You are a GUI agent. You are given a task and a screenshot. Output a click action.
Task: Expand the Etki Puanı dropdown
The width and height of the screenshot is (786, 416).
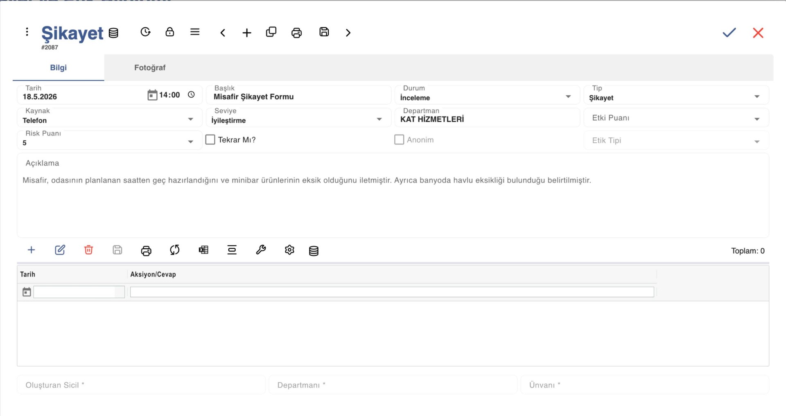point(757,119)
